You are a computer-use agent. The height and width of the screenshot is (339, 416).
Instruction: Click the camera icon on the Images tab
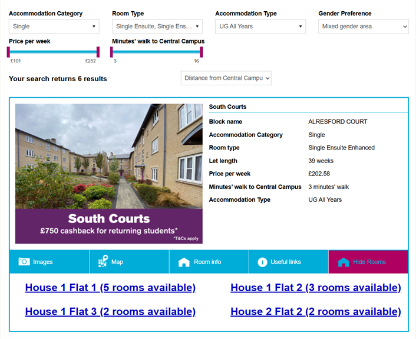(24, 261)
